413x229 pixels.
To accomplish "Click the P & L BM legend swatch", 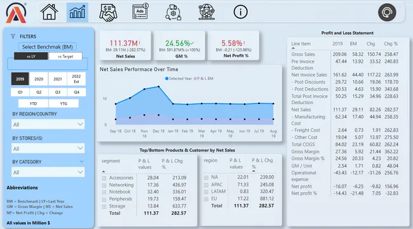I will point(195,79).
